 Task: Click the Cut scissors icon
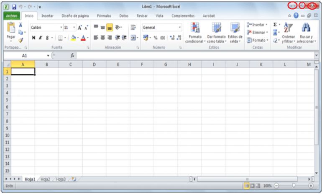tap(20, 25)
